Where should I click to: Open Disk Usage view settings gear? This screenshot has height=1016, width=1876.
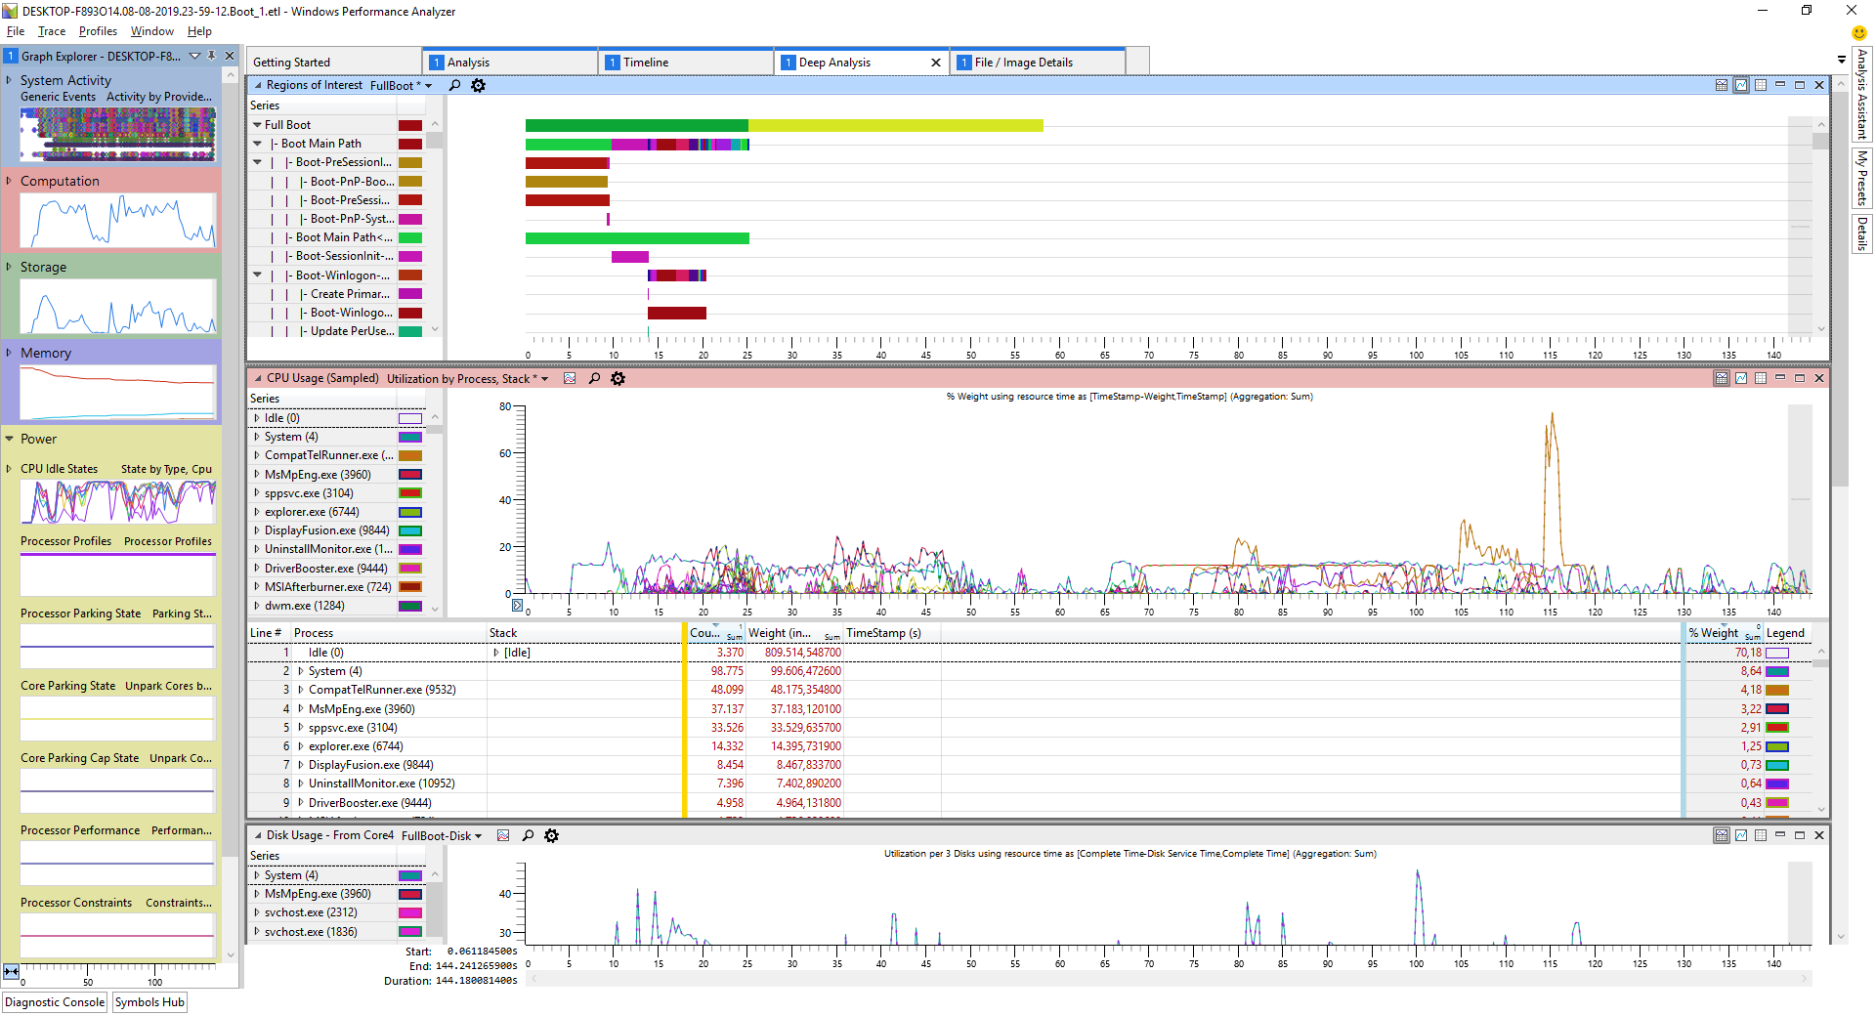[x=551, y=836]
